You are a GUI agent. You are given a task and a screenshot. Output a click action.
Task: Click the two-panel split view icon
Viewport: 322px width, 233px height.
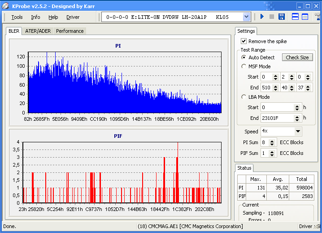296,17
